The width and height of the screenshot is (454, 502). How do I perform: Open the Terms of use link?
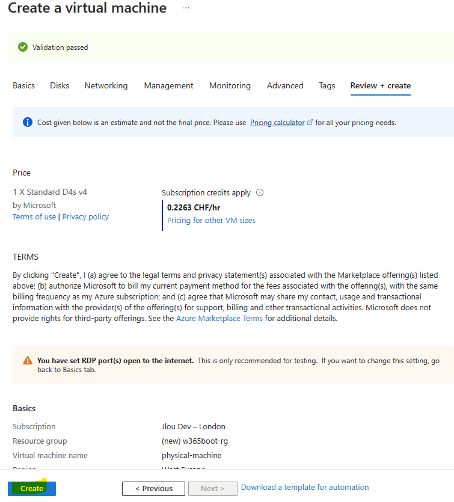point(34,217)
